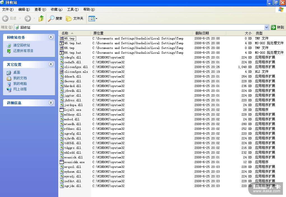Screen dimensions: 286x197
Task: Collapse the 回收站任务 panel
Action: 51,37
